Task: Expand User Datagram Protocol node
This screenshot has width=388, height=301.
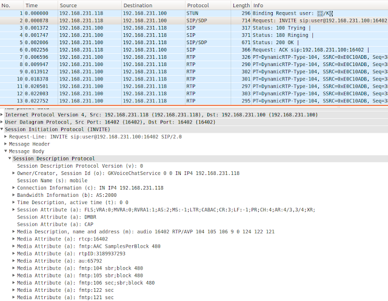Action: pos(2,122)
